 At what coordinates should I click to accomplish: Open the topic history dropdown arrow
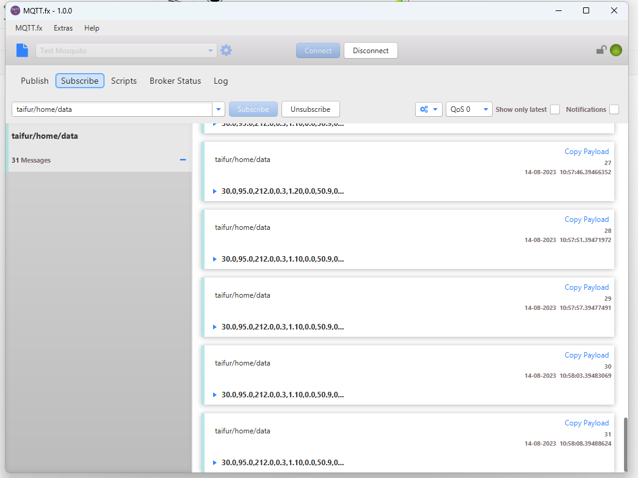pos(218,109)
